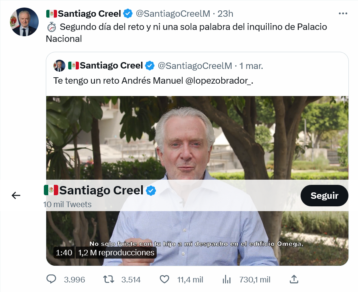
Task: Click the share upload icon
Action: coord(294,279)
